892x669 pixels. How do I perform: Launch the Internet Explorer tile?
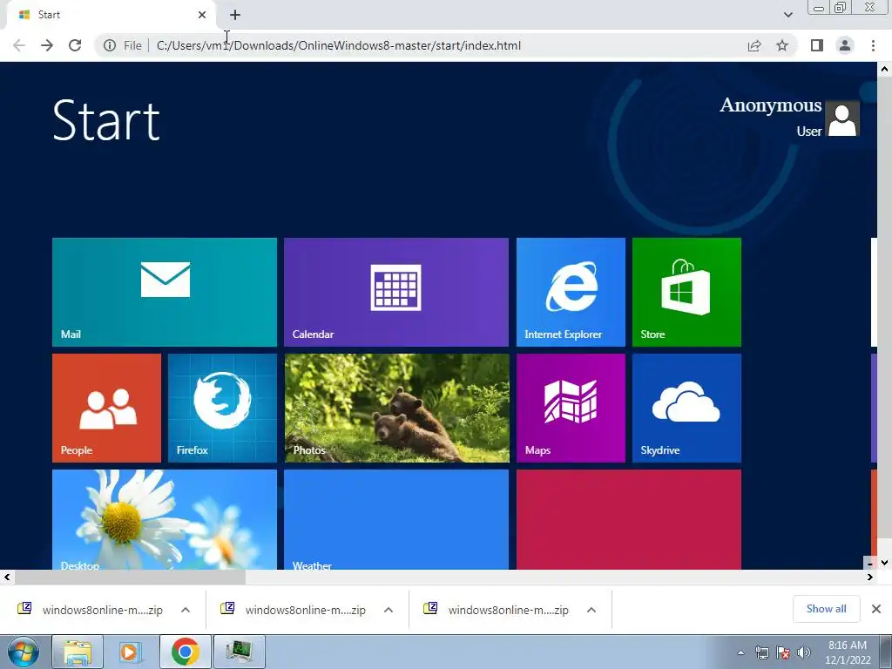(571, 292)
